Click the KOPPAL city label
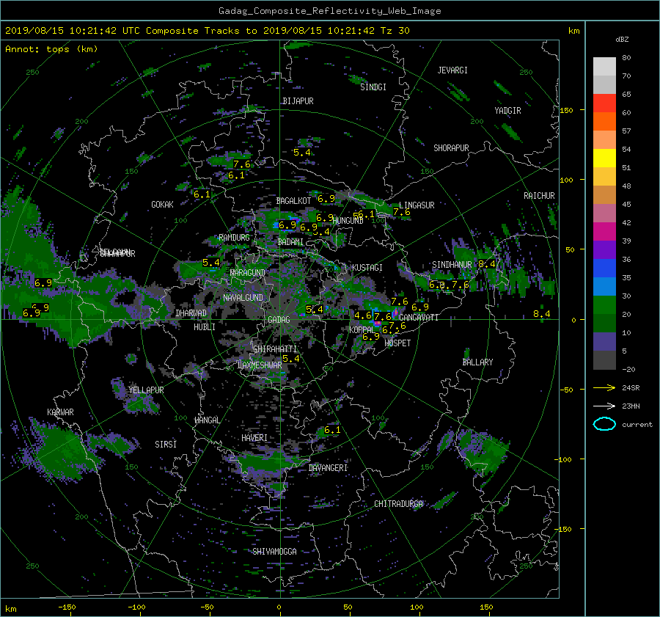The width and height of the screenshot is (660, 617). pos(362,329)
